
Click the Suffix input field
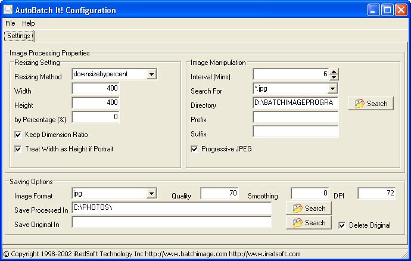[x=295, y=132]
